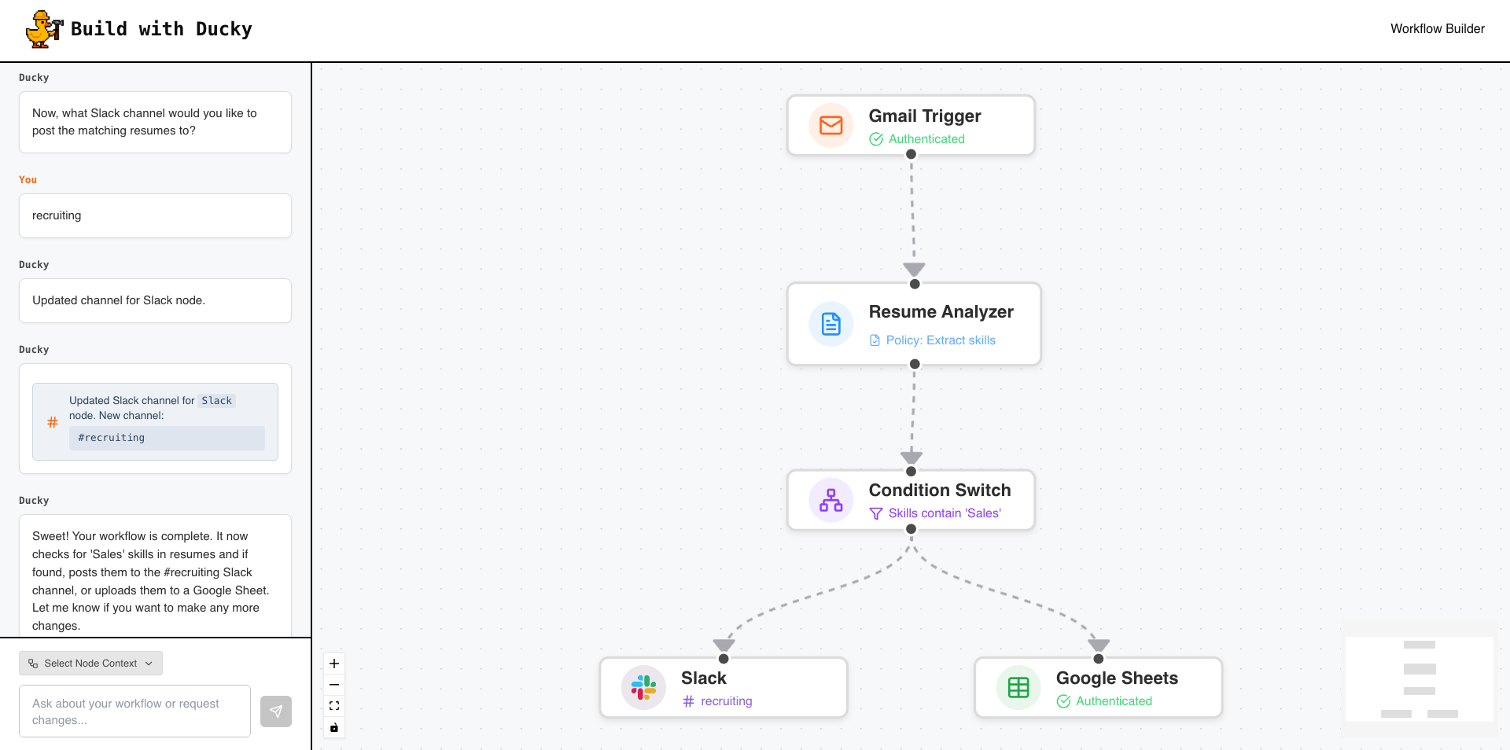Click the 'Authenticated' status on Gmail Trigger
Screen dimensions: 1510x750
click(926, 139)
